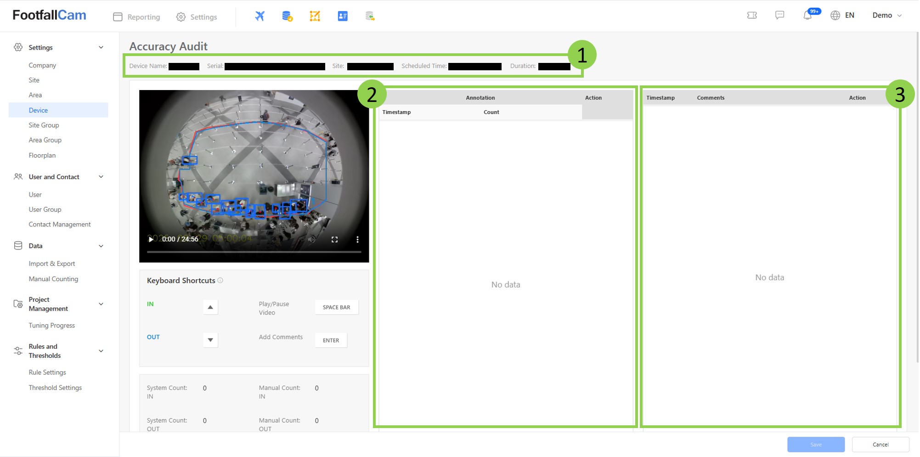Open the Reporting menu
This screenshot has height=457, width=920.
click(137, 17)
